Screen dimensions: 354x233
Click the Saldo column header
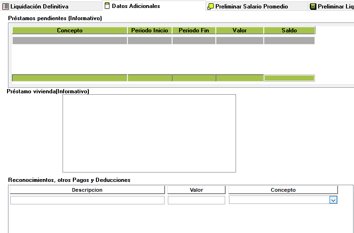289,30
